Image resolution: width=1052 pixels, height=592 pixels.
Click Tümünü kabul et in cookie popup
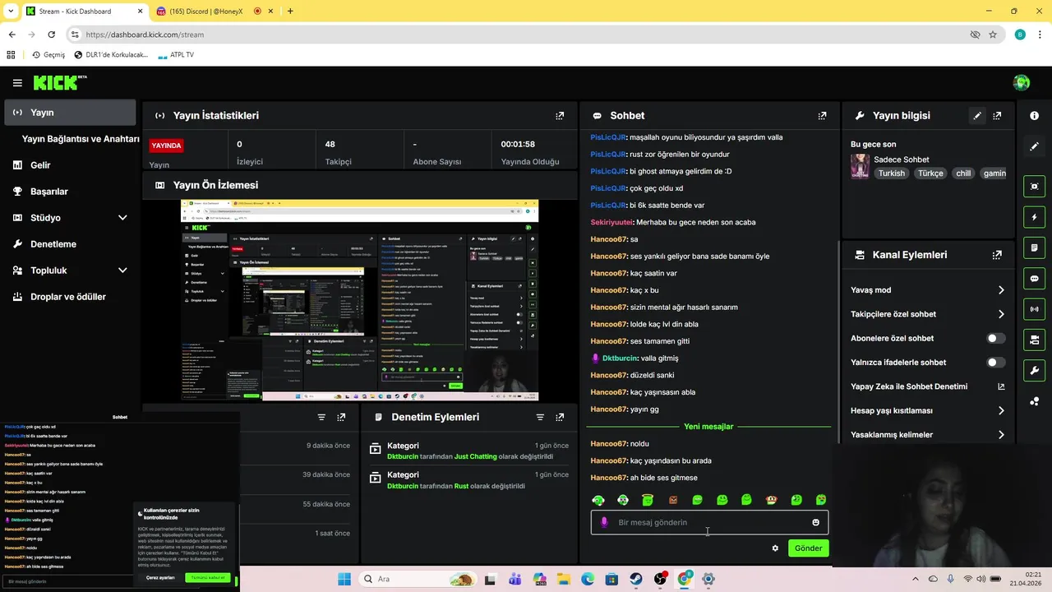pyautogui.click(x=208, y=578)
